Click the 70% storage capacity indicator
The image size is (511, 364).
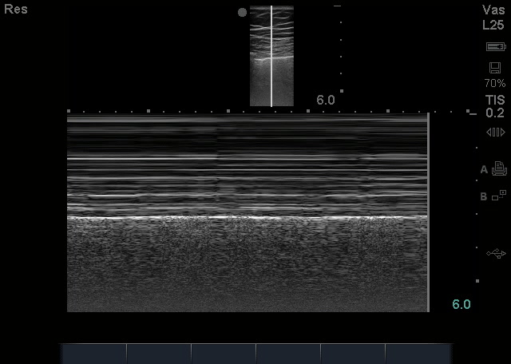(494, 83)
